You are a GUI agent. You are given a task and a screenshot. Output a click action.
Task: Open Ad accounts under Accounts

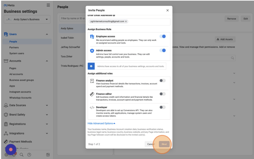click(x=16, y=74)
